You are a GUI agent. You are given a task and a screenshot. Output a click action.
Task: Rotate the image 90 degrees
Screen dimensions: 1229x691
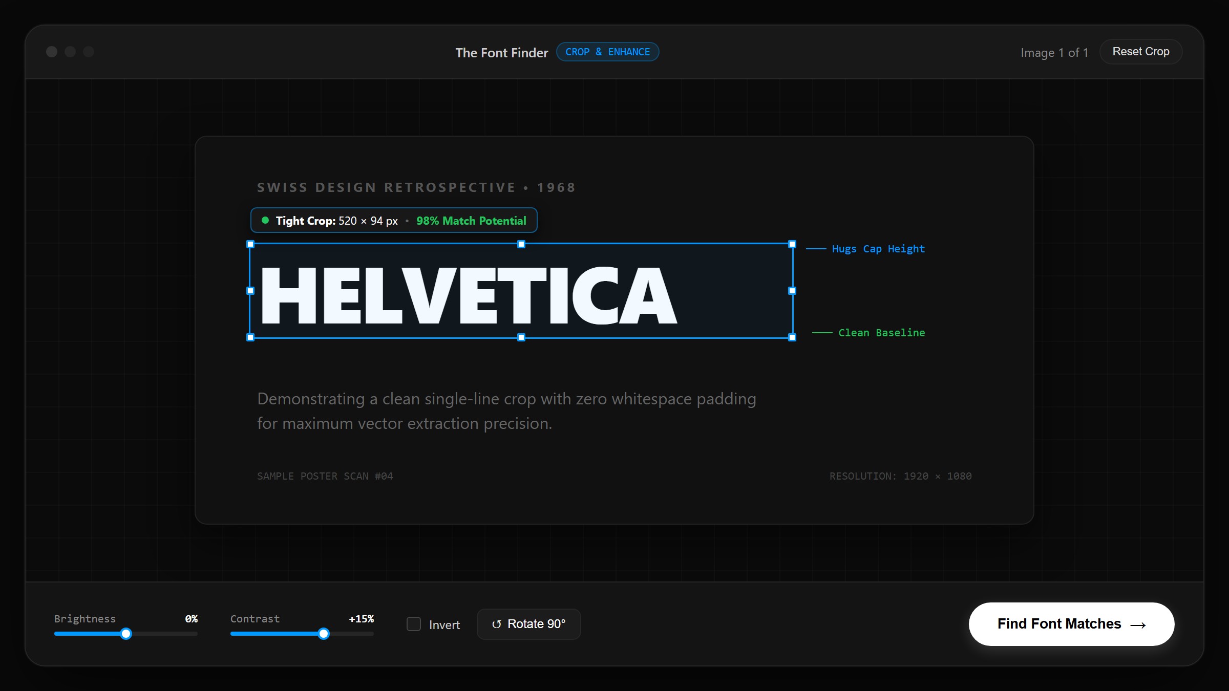[x=528, y=624]
